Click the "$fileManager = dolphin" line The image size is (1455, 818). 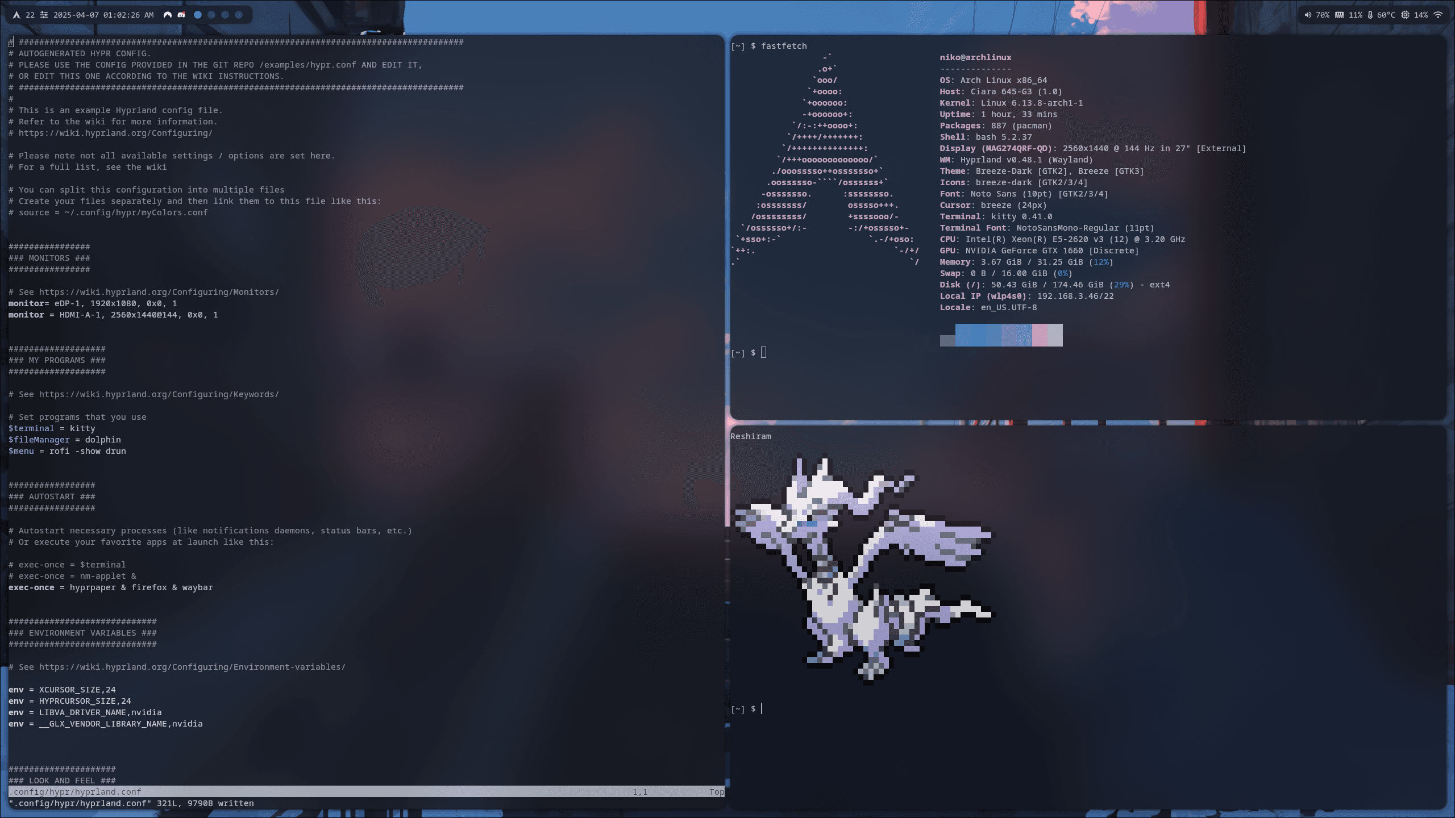[64, 440]
